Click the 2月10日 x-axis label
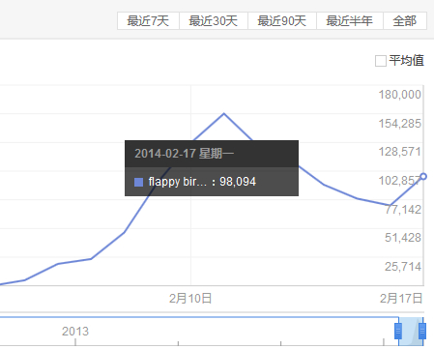The image size is (434, 349). [x=190, y=299]
